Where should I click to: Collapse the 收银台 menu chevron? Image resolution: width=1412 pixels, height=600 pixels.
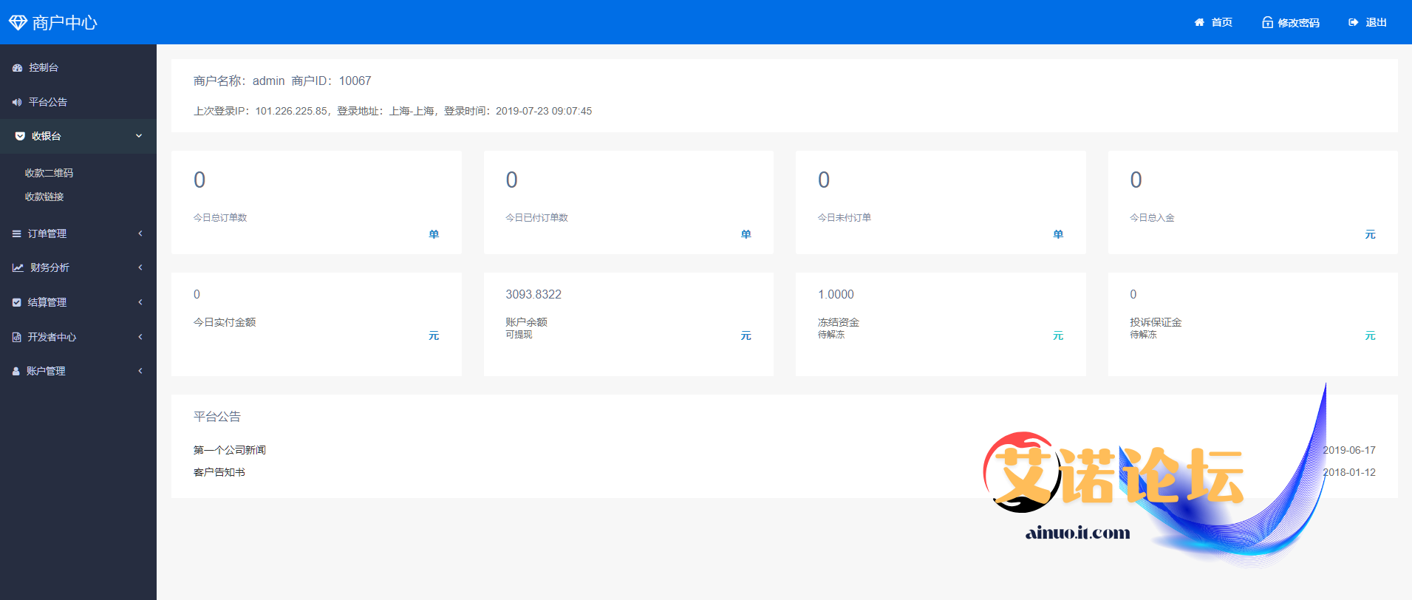139,136
